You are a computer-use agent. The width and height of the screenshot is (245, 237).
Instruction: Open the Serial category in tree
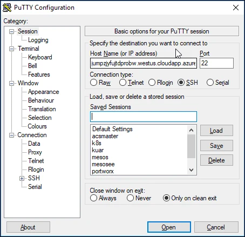[35, 187]
